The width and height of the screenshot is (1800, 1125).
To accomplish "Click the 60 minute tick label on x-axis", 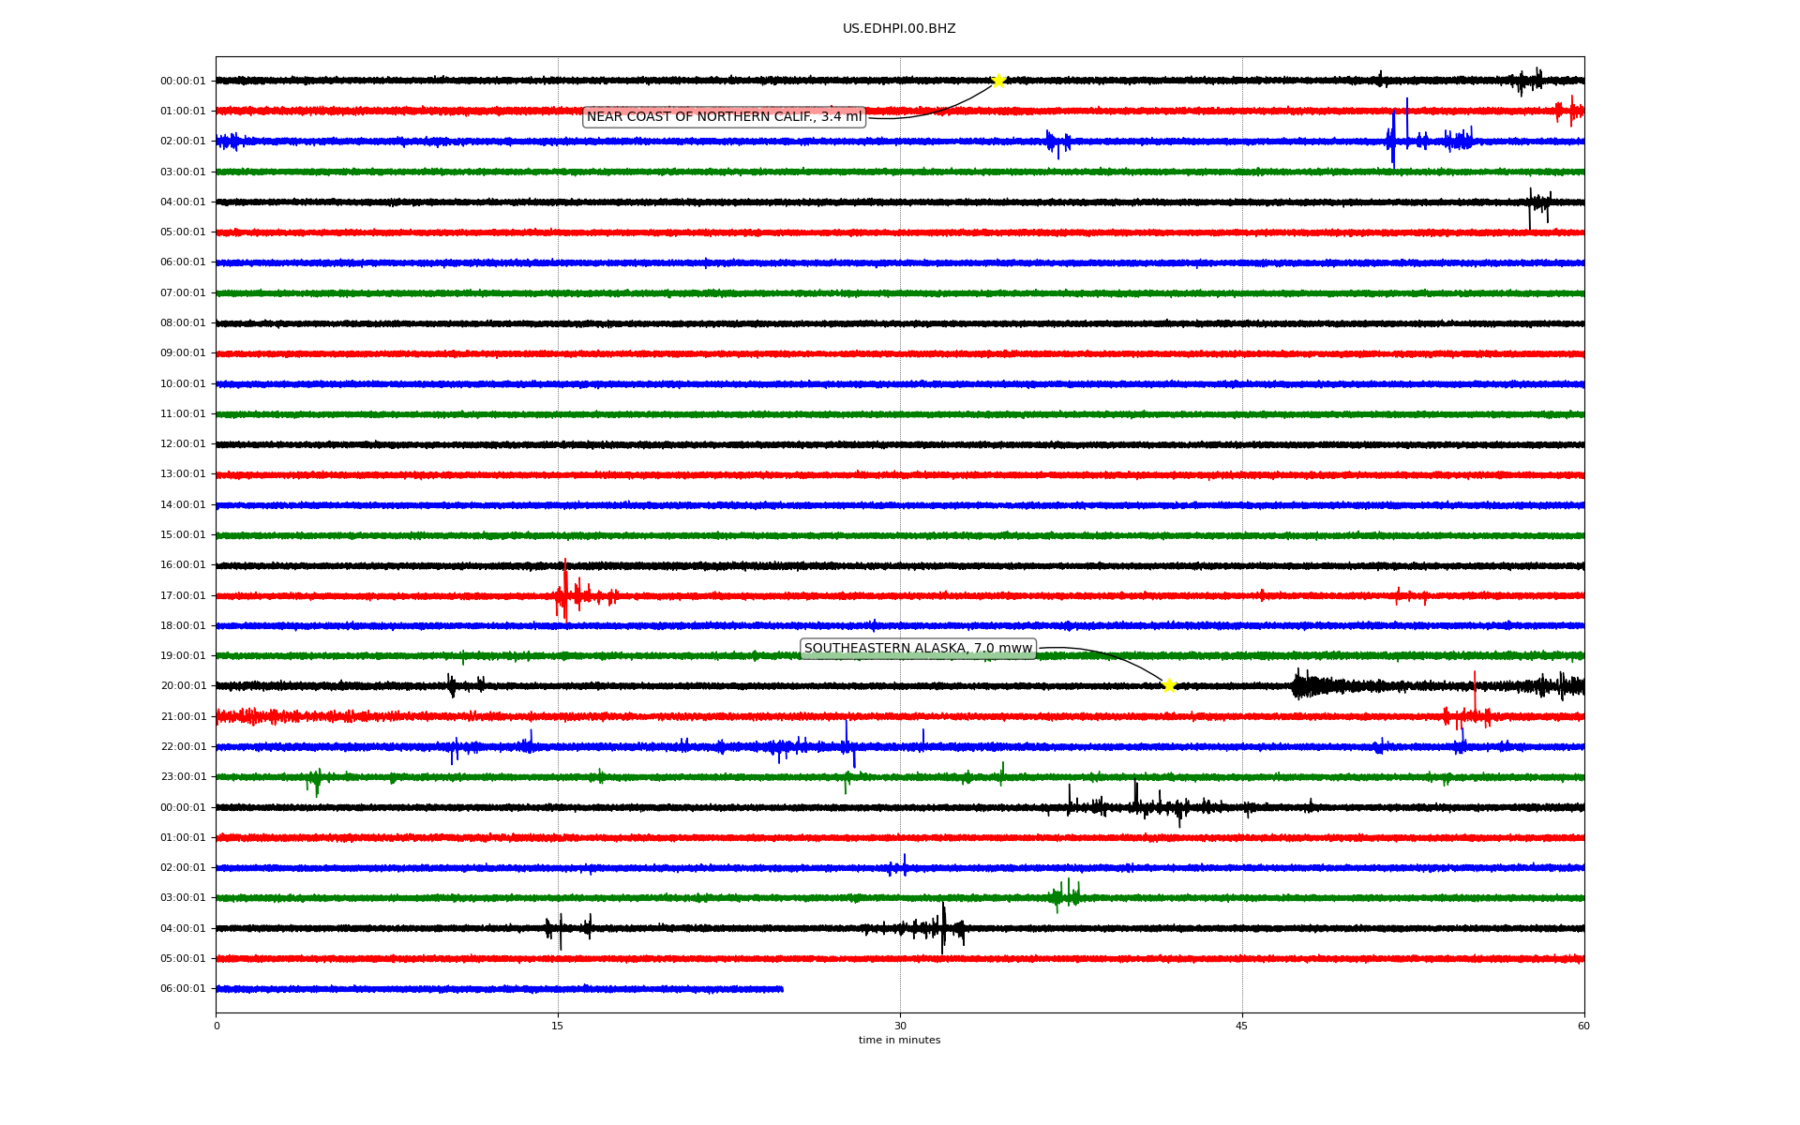I will point(1583,1026).
